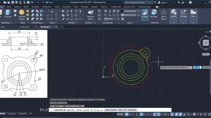The width and height of the screenshot is (211, 118).
Task: Select the Circle tool in Draw panel
Action: coord(56,15)
